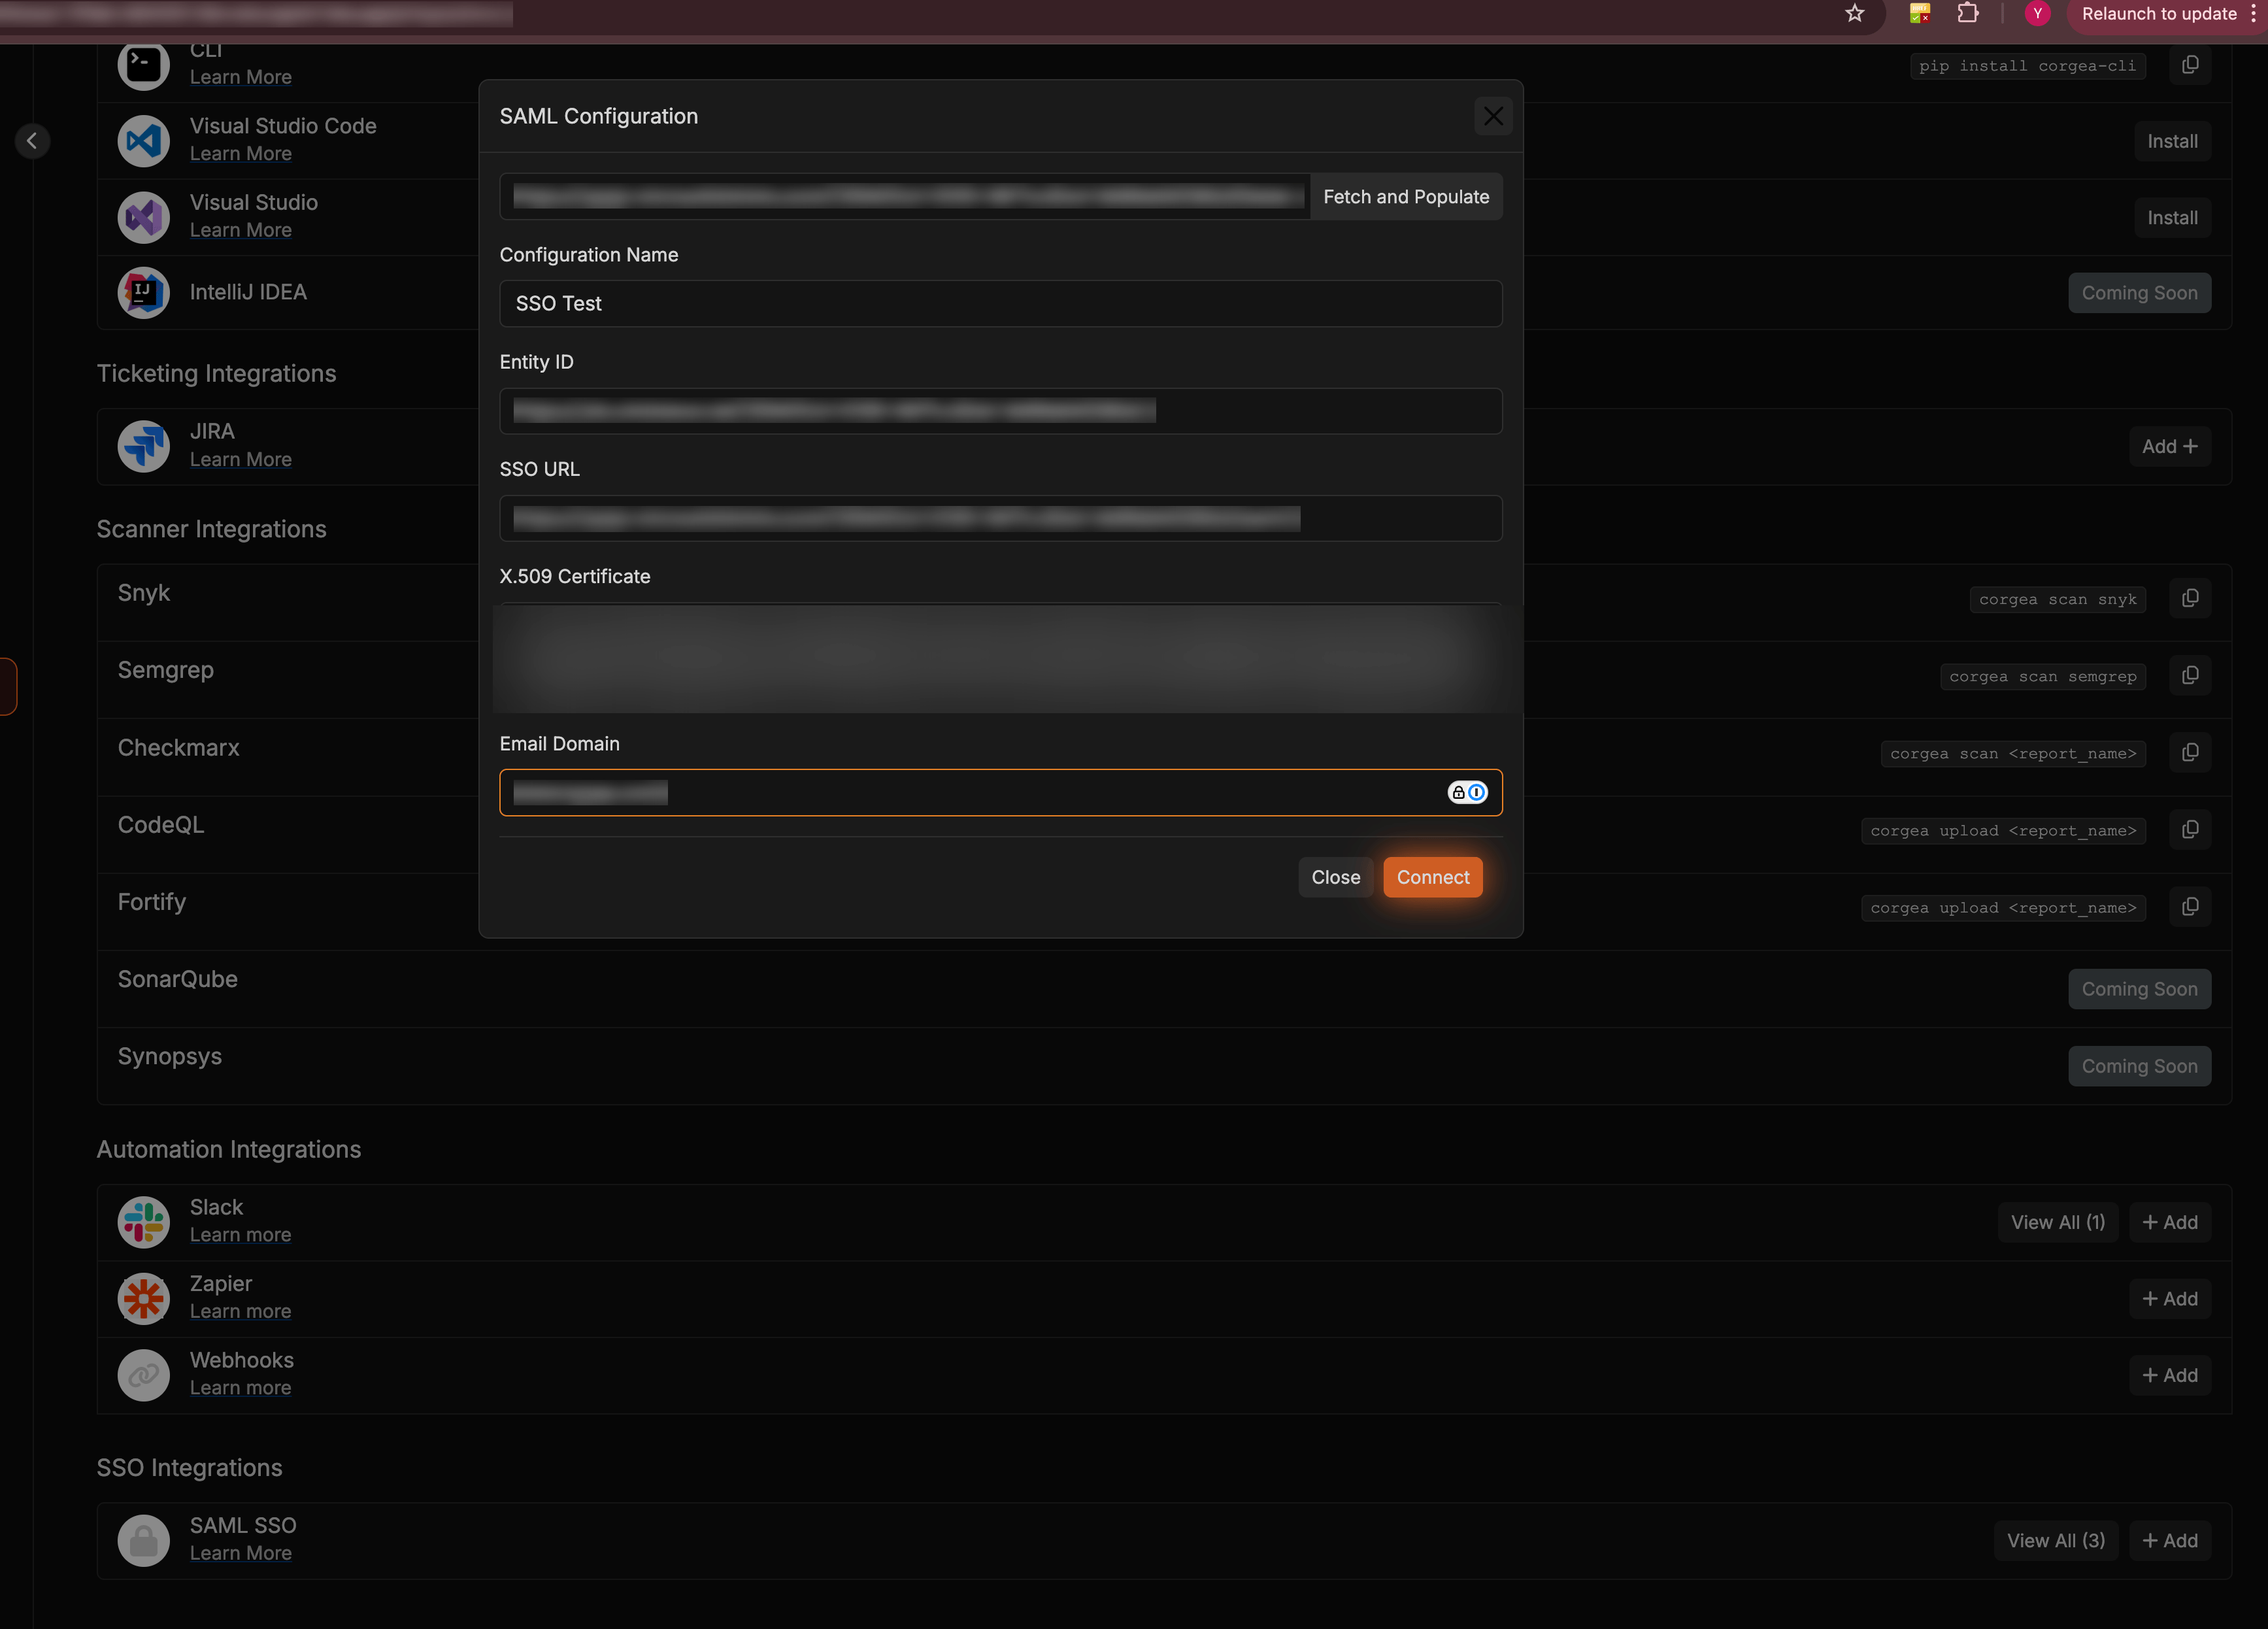2268x1629 pixels.
Task: Click the CLI terminal icon
Action: click(144, 64)
